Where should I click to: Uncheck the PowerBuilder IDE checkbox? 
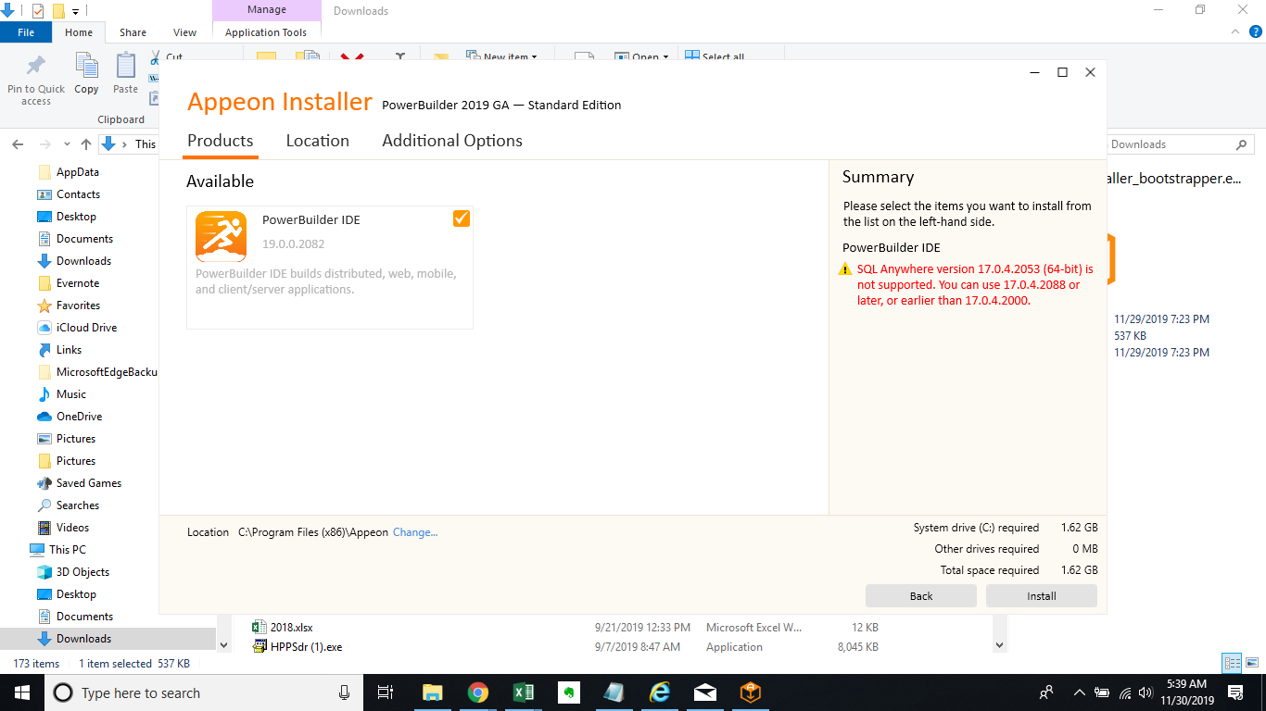point(462,218)
